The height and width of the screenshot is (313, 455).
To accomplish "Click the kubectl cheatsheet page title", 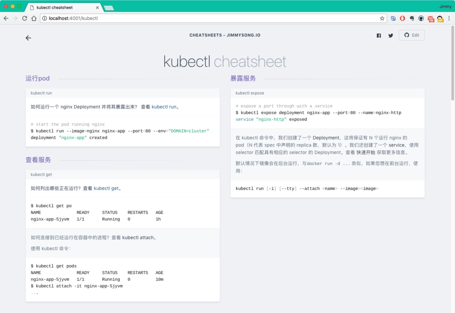I will pyautogui.click(x=225, y=62).
